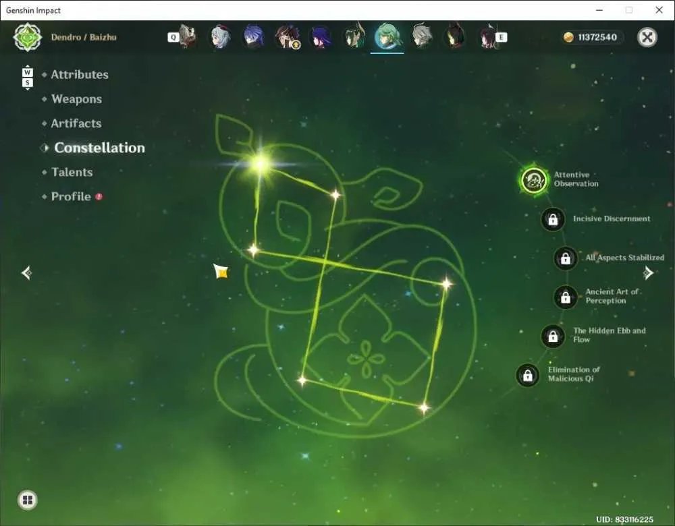Choose the character avatar beside the Q key
This screenshot has height=526, width=675.
[188, 36]
